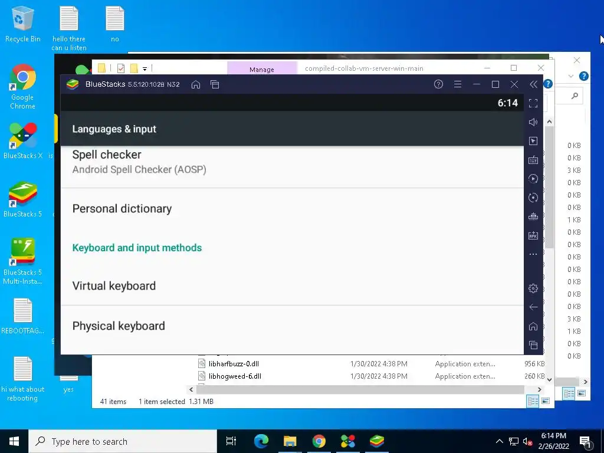Click scroll down arrow in File Explorer list
Image resolution: width=604 pixels, height=453 pixels.
(549, 380)
